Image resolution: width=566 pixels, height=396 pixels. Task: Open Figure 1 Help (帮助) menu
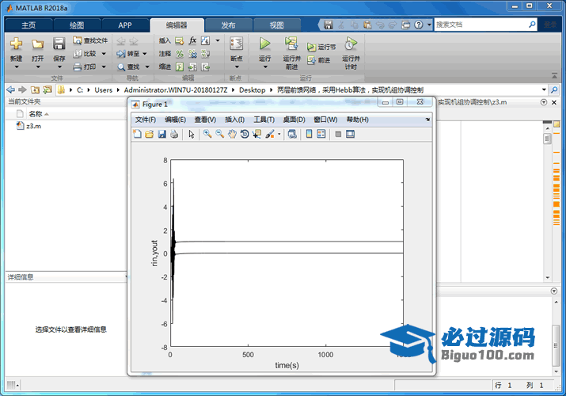coord(357,120)
